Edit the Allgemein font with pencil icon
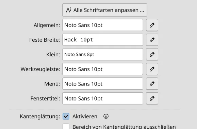Screen dimensions: 197x129 coord(152,25)
